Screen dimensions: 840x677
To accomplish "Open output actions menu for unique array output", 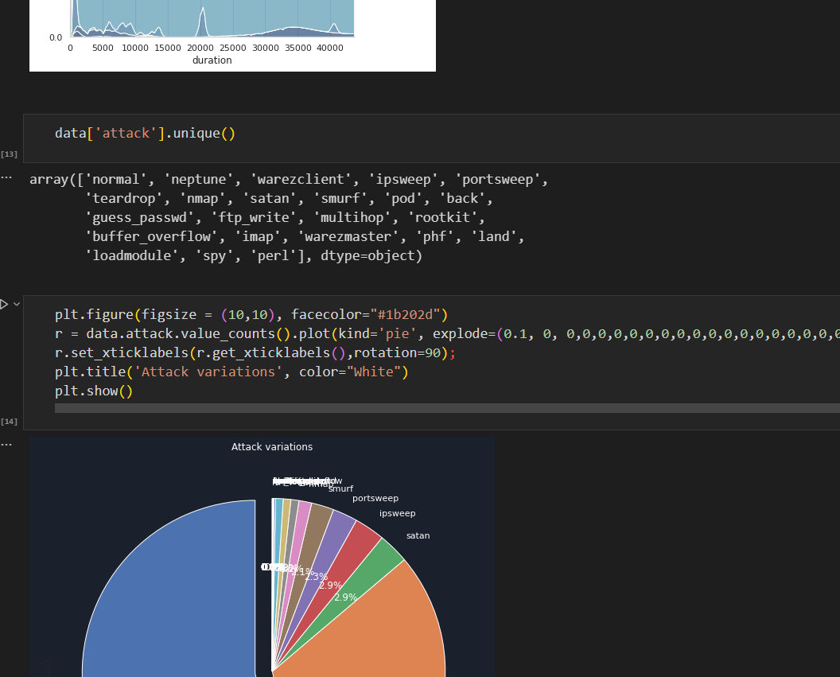I will click(x=6, y=177).
